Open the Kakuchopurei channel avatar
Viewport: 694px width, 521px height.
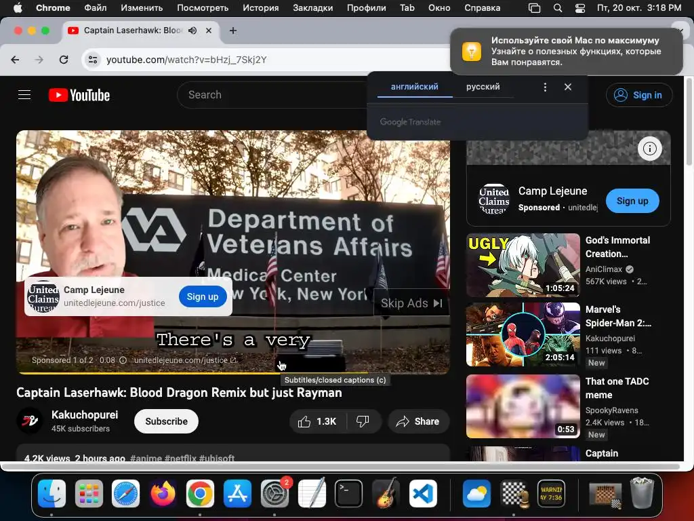pyautogui.click(x=30, y=421)
